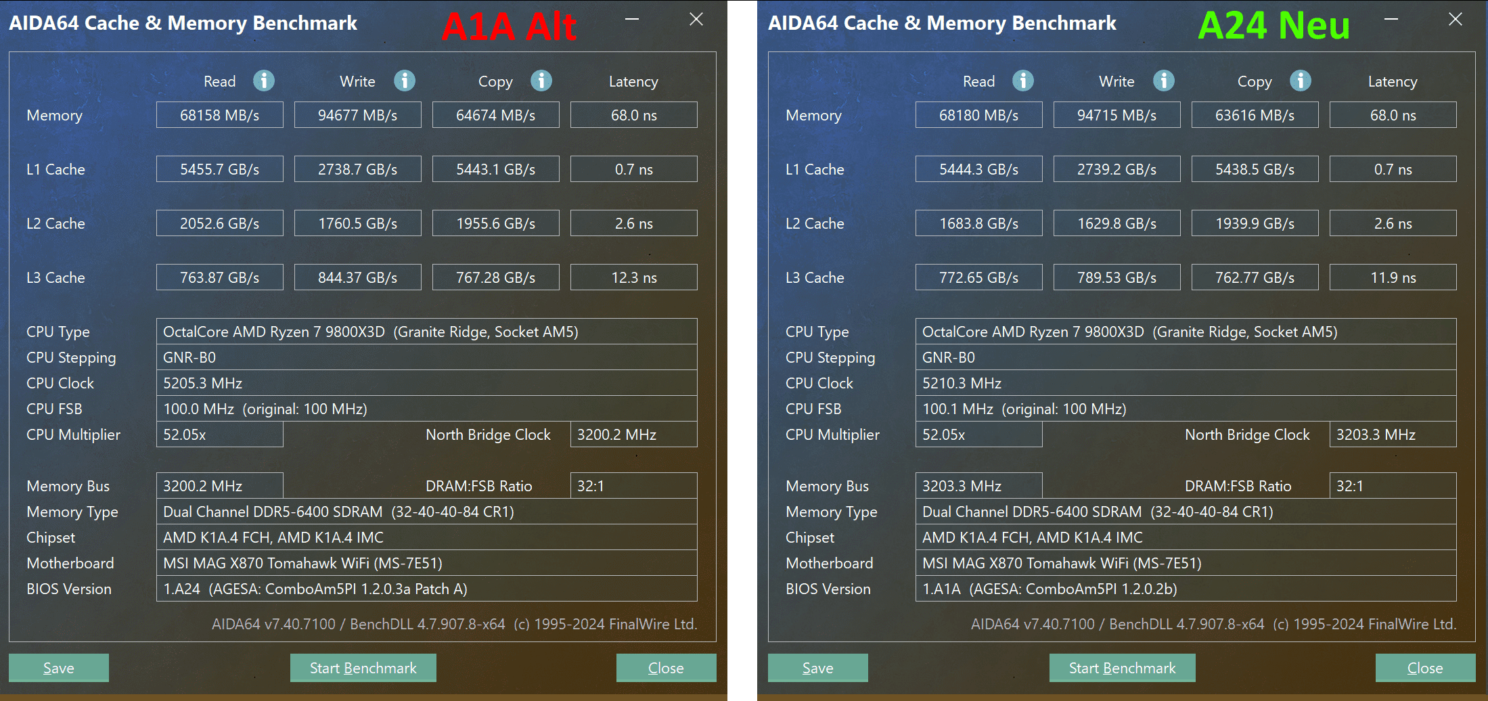Select Memory write value 94715 MB/s
1488x701 pixels.
(x=1117, y=115)
